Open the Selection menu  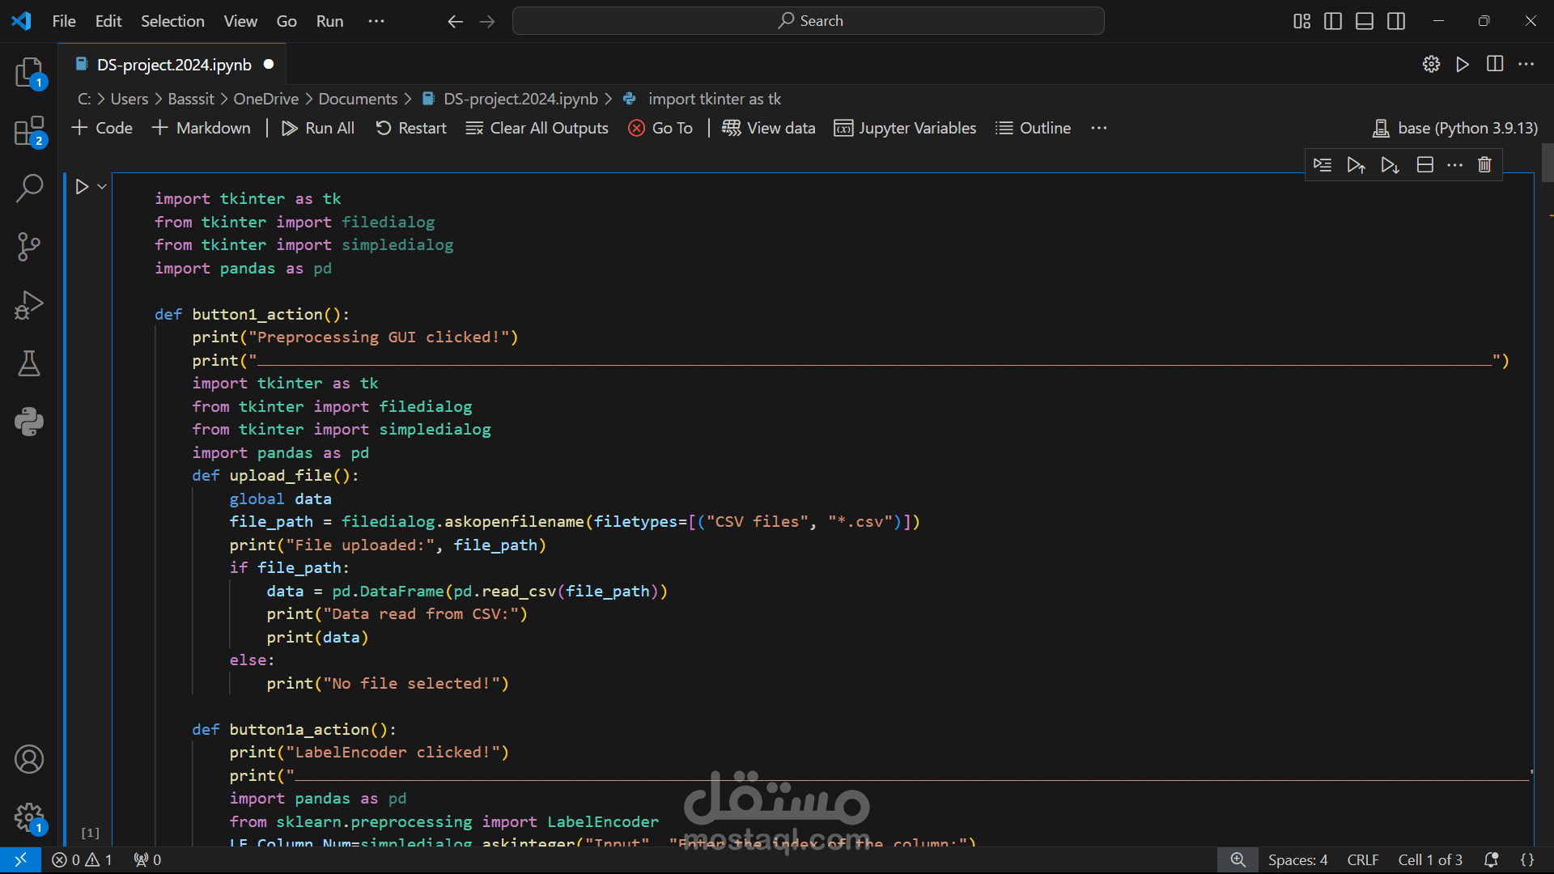pyautogui.click(x=172, y=21)
